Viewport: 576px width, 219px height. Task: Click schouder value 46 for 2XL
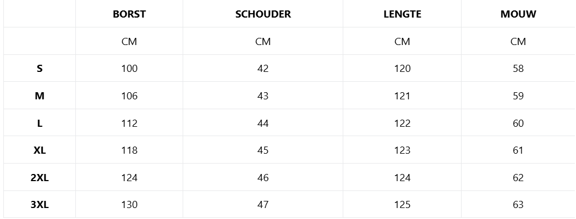tap(263, 178)
